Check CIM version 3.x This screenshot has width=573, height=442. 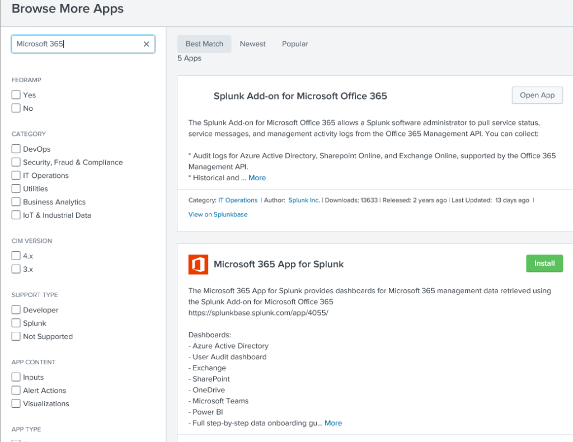(16, 269)
